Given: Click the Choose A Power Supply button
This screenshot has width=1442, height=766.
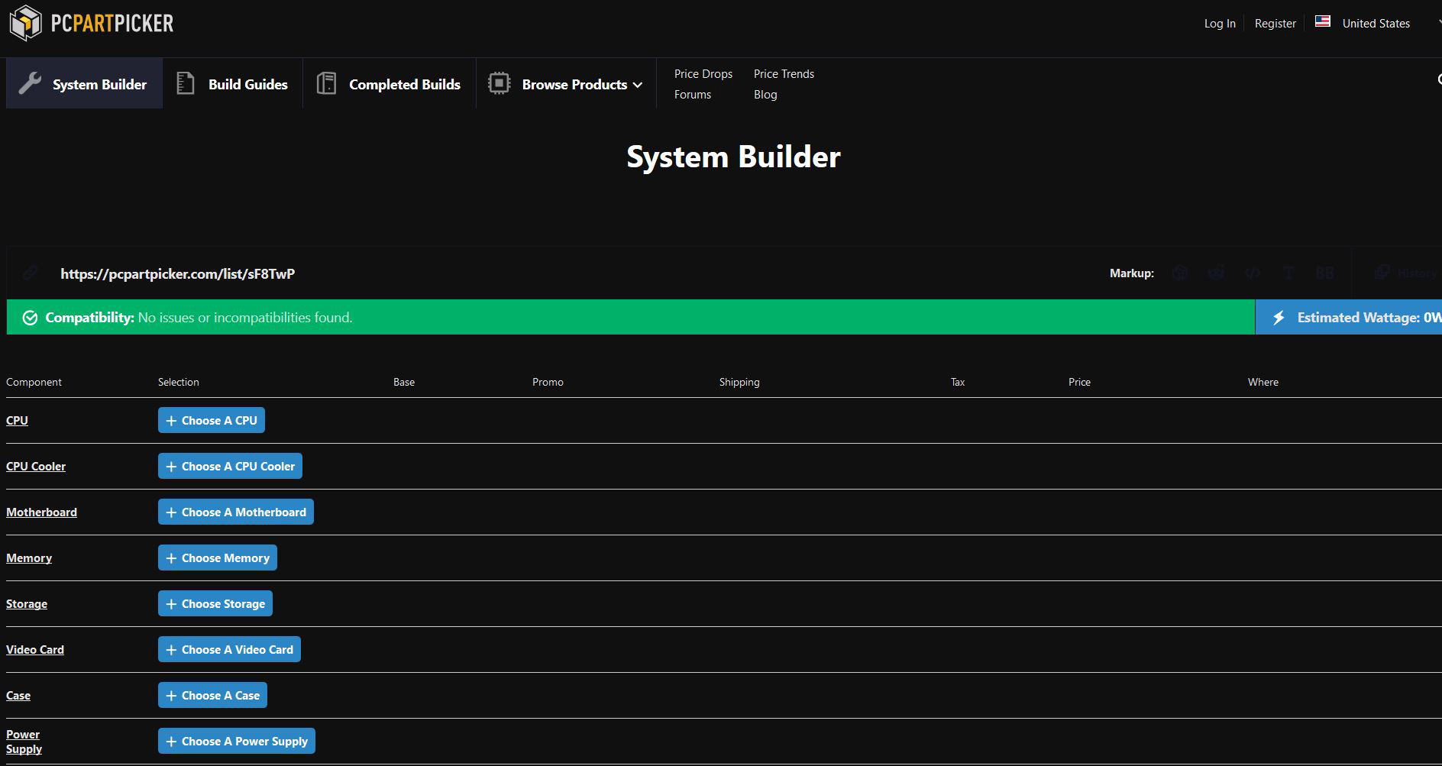Looking at the screenshot, I should (x=237, y=741).
